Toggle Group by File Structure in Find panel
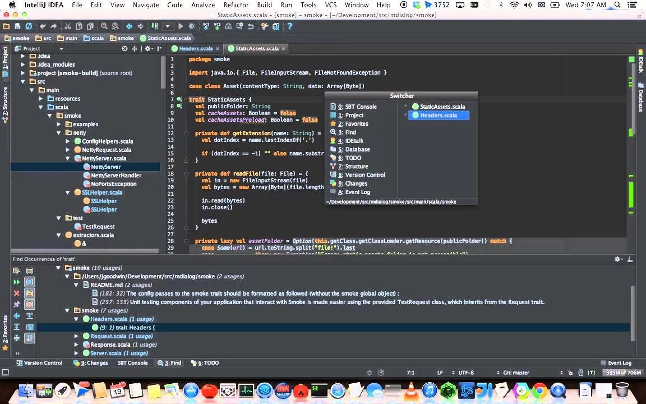This screenshot has height=404, width=646. [30, 304]
